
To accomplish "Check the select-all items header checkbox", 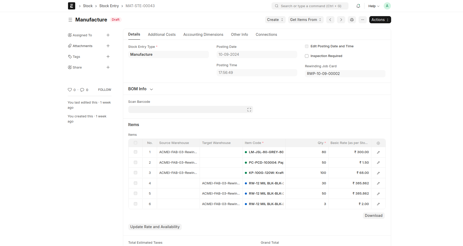I will coord(136,143).
